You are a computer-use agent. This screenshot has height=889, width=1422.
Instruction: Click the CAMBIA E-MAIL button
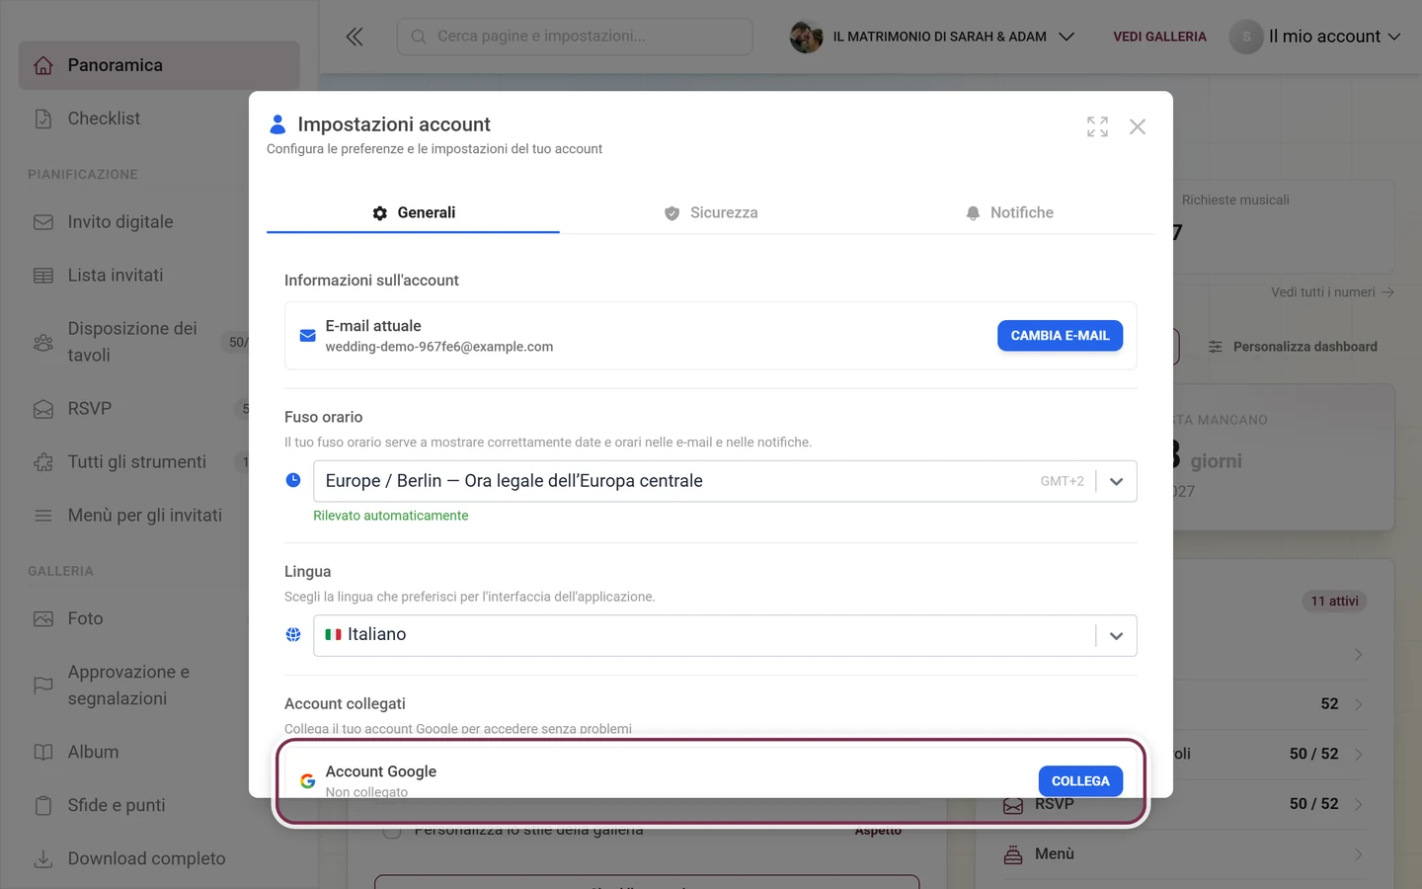point(1060,336)
